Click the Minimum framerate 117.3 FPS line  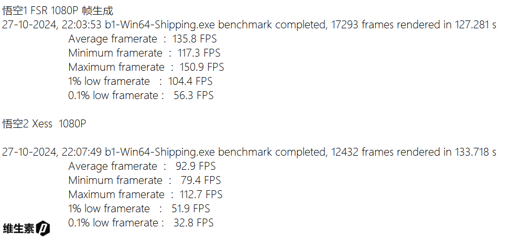[144, 53]
